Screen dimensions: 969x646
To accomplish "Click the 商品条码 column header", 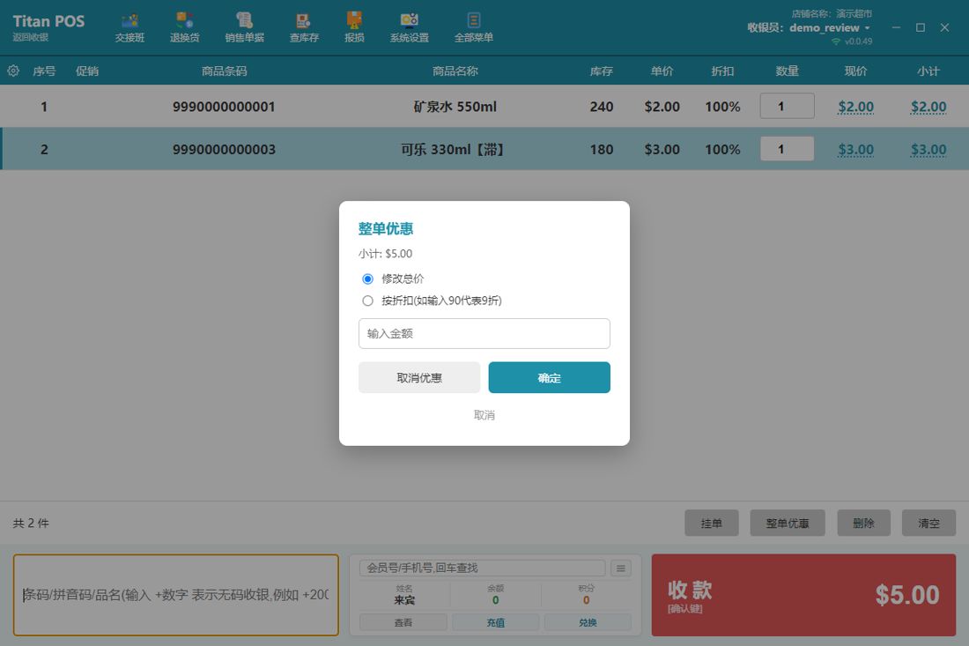I will click(x=224, y=71).
